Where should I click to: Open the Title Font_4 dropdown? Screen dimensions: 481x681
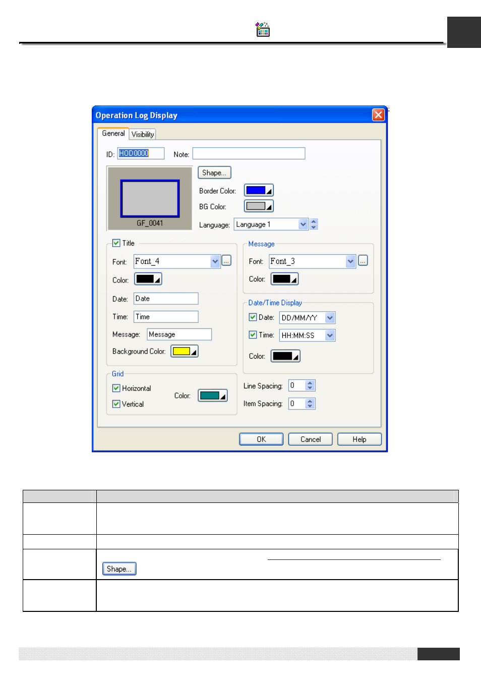(x=215, y=261)
